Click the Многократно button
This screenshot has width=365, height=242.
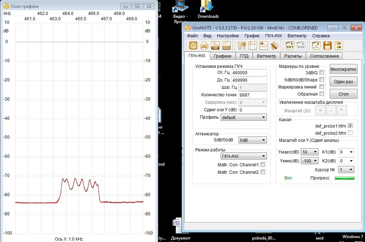343,69
